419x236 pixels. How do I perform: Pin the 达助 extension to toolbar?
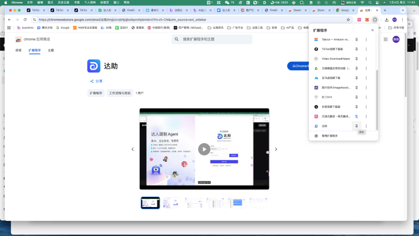pos(357,126)
